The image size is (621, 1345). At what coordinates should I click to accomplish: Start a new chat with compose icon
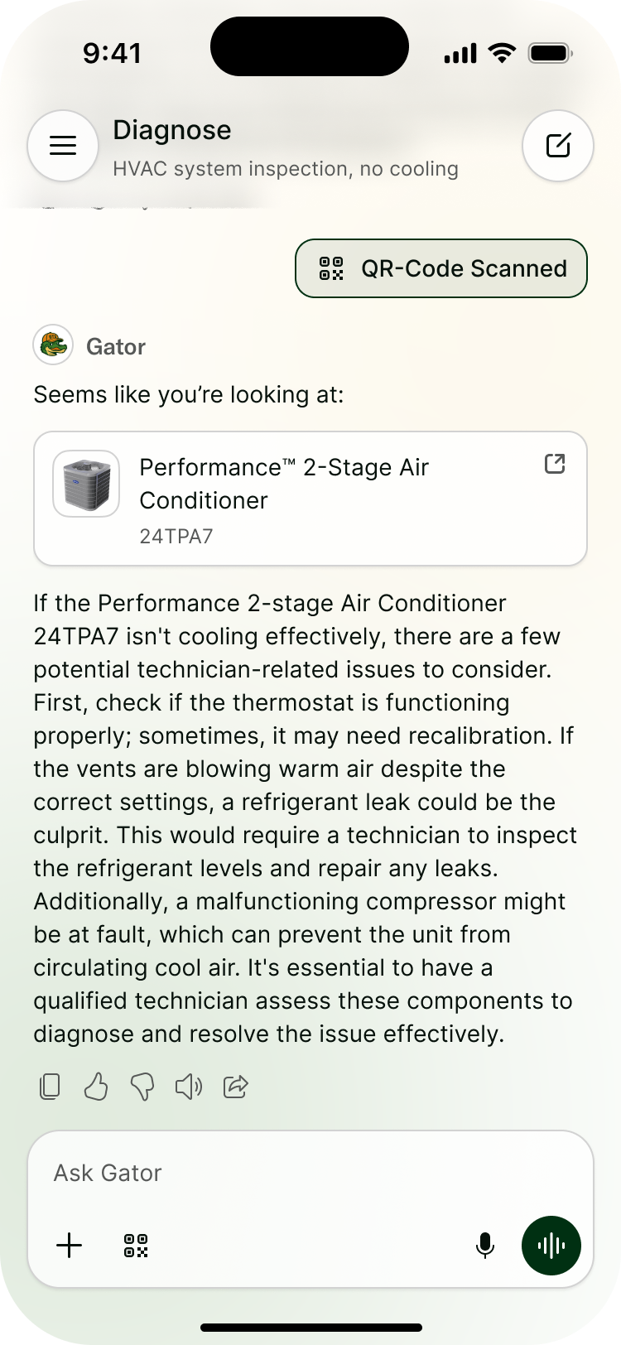click(558, 146)
